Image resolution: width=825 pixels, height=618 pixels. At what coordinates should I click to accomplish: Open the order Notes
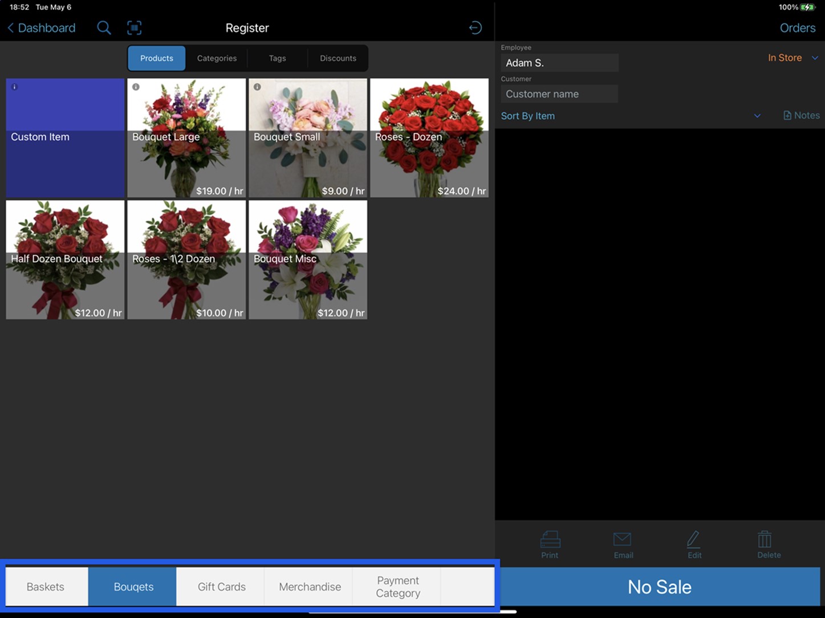(x=801, y=115)
